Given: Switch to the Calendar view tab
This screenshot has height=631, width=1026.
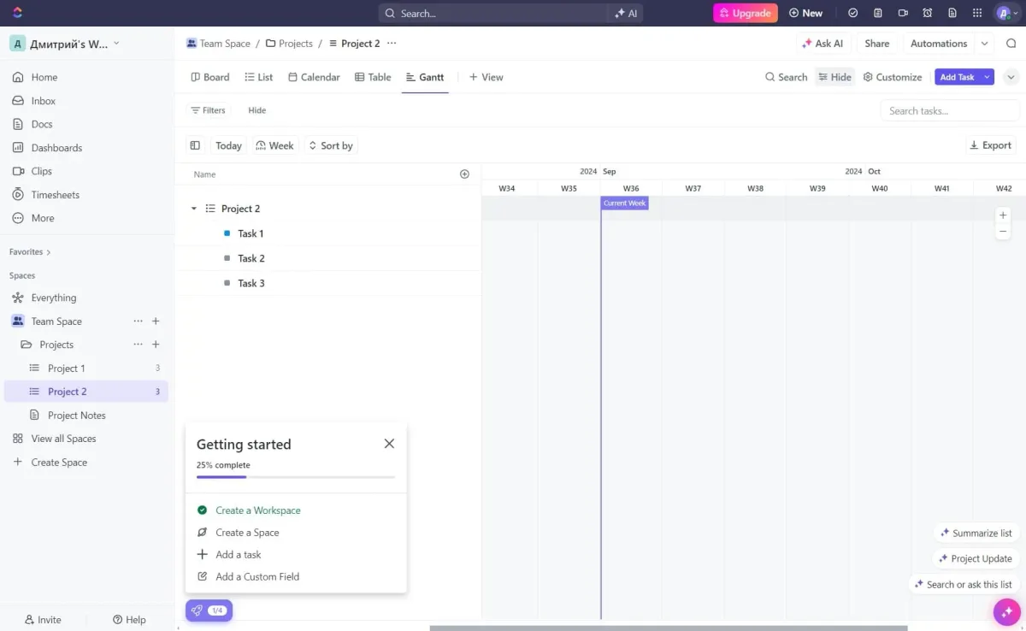Looking at the screenshot, I should coord(314,77).
